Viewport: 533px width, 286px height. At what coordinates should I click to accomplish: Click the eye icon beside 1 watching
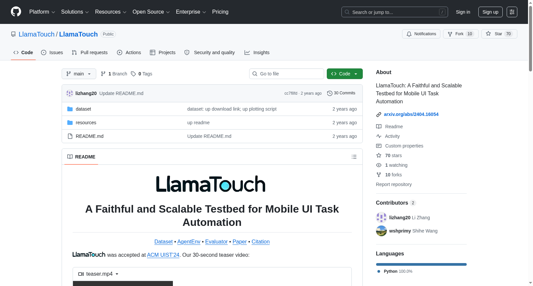tap(379, 165)
